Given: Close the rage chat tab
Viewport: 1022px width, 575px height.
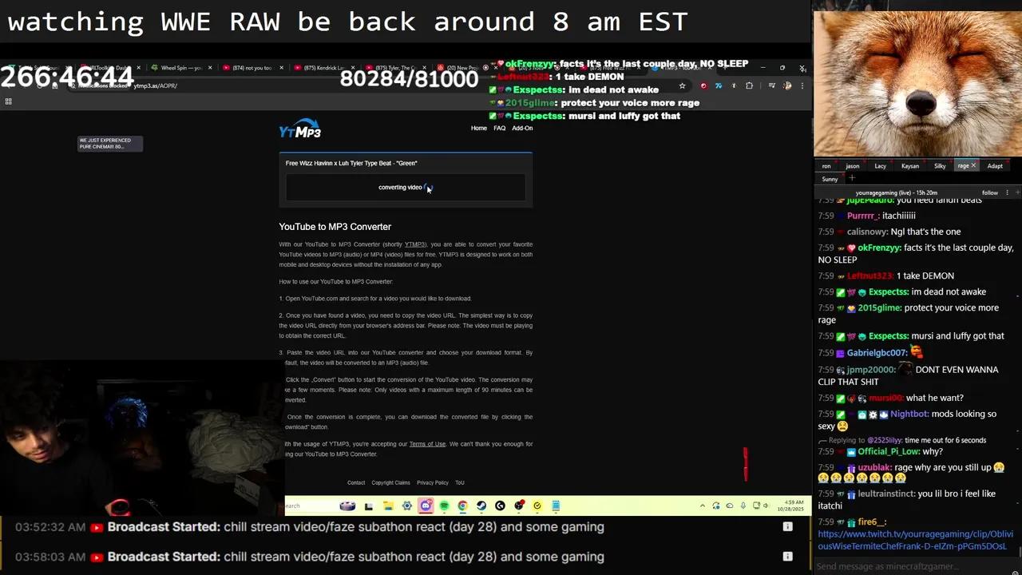Looking at the screenshot, I should 973,166.
